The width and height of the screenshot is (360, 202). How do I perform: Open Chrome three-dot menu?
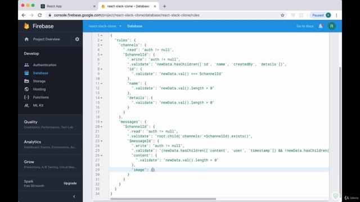coord(336,15)
